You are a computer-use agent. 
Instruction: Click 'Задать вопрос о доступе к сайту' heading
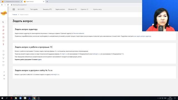pos(34,70)
